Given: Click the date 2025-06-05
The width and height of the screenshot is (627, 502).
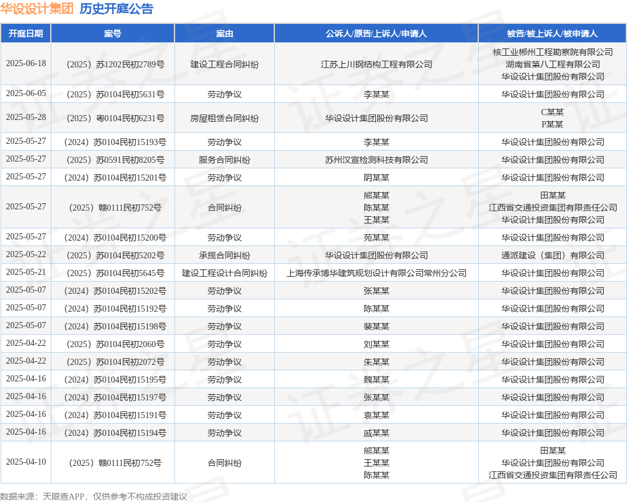Looking at the screenshot, I should click(x=26, y=94).
